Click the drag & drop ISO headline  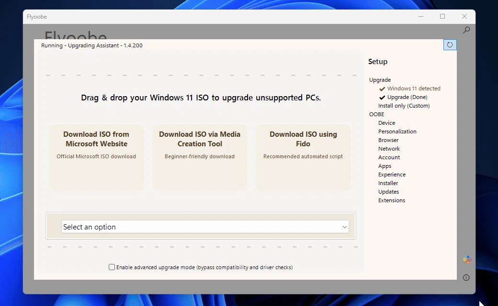pyautogui.click(x=201, y=98)
